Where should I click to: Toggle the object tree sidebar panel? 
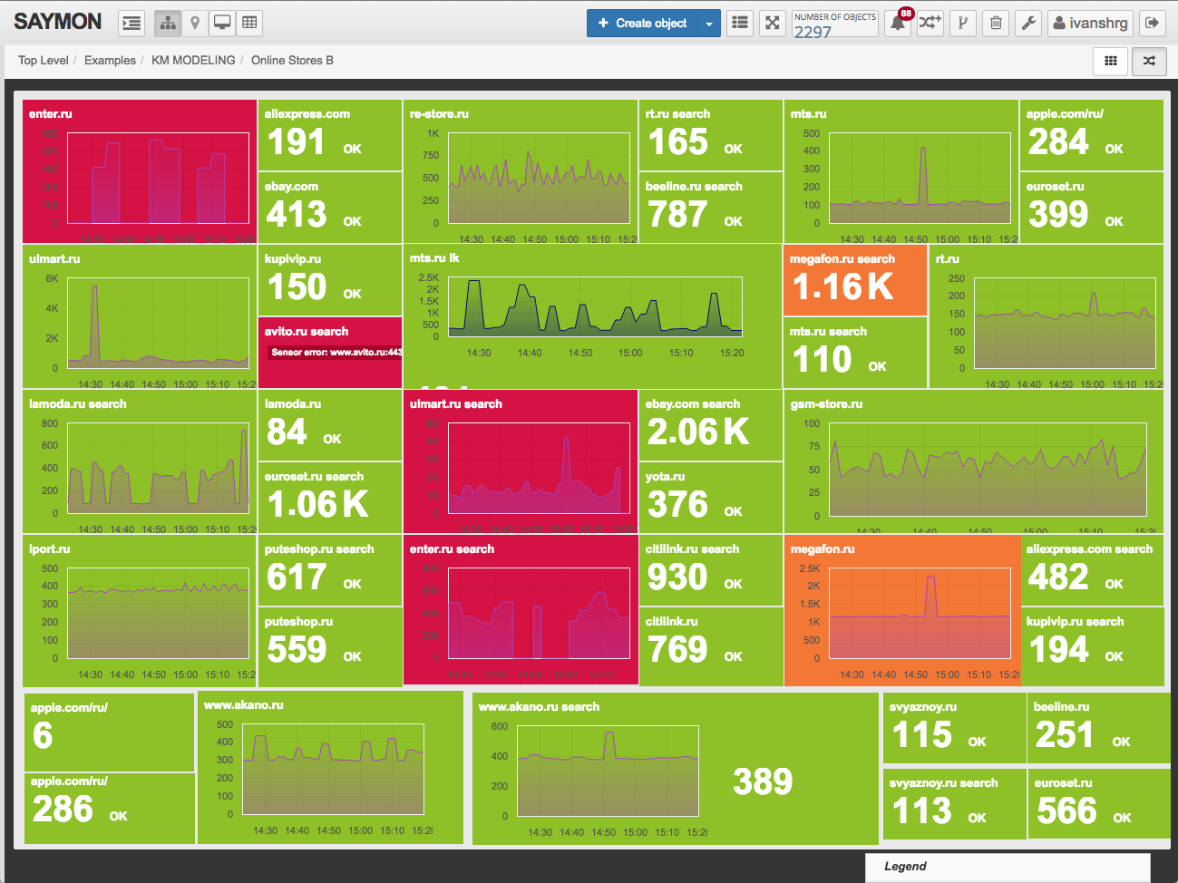131,24
